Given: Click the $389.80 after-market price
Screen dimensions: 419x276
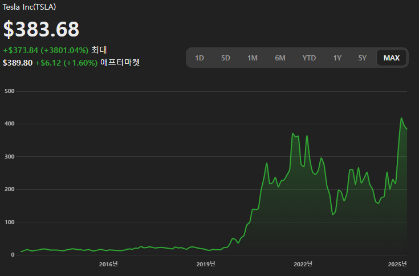Looking at the screenshot, I should (x=18, y=63).
